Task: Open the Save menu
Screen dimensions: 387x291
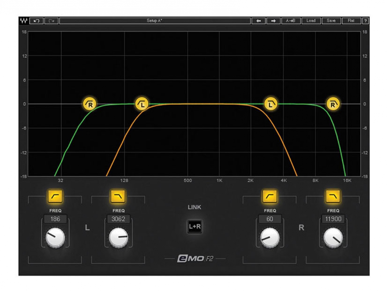Action: pos(331,21)
